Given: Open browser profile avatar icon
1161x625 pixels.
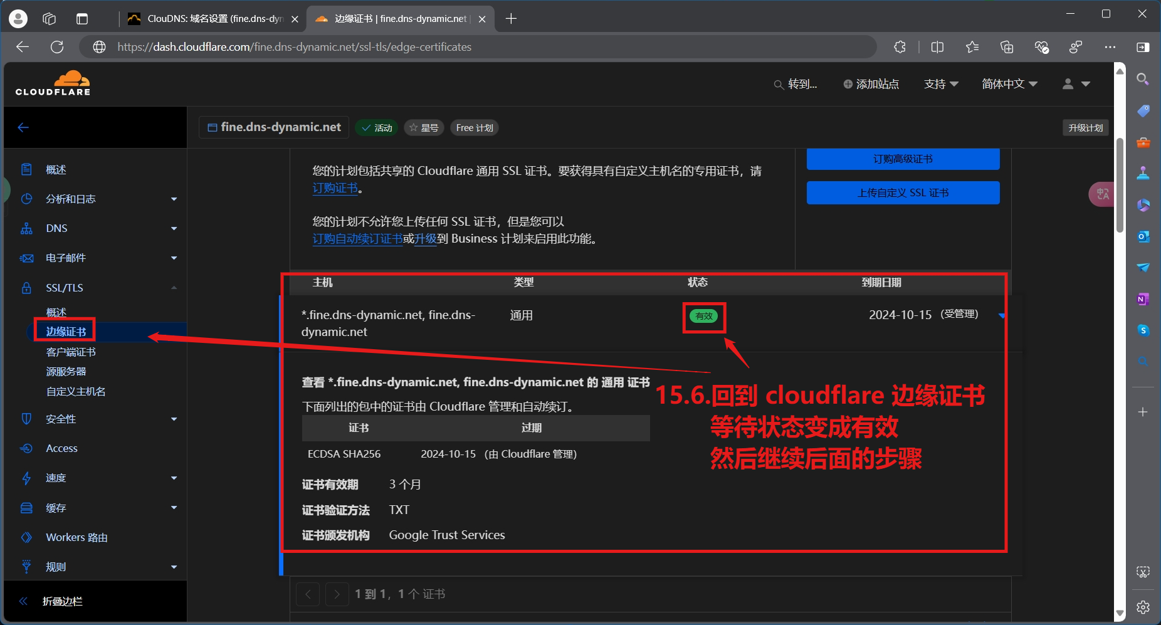Looking at the screenshot, I should tap(18, 19).
